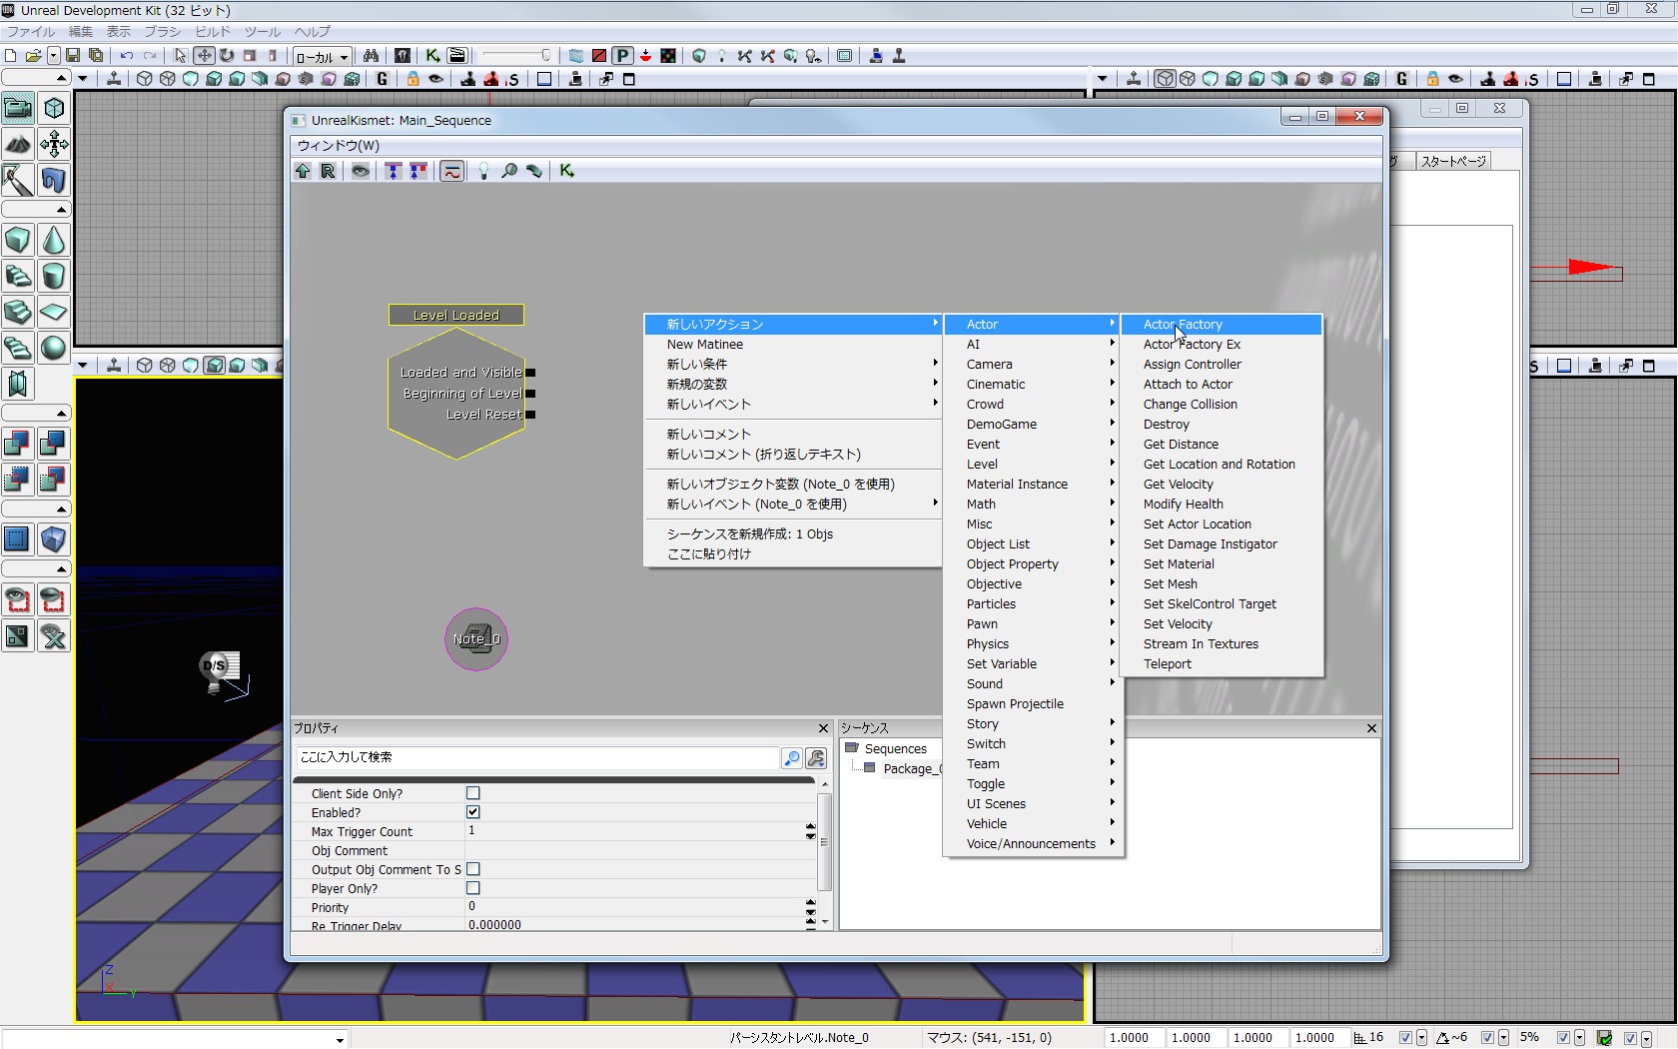Image resolution: width=1678 pixels, height=1049 pixels.
Task: Open the ローカル coordinate system dropdown
Action: 322,57
